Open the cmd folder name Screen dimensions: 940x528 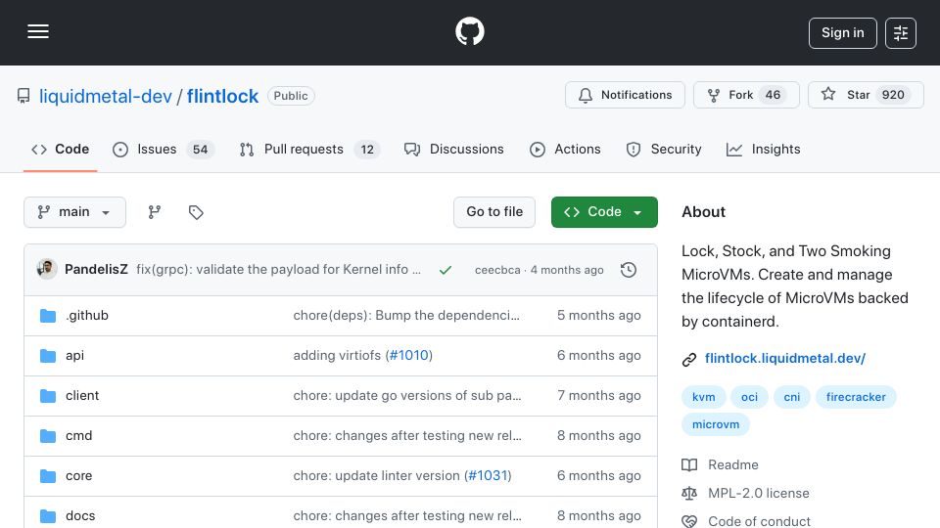point(79,436)
